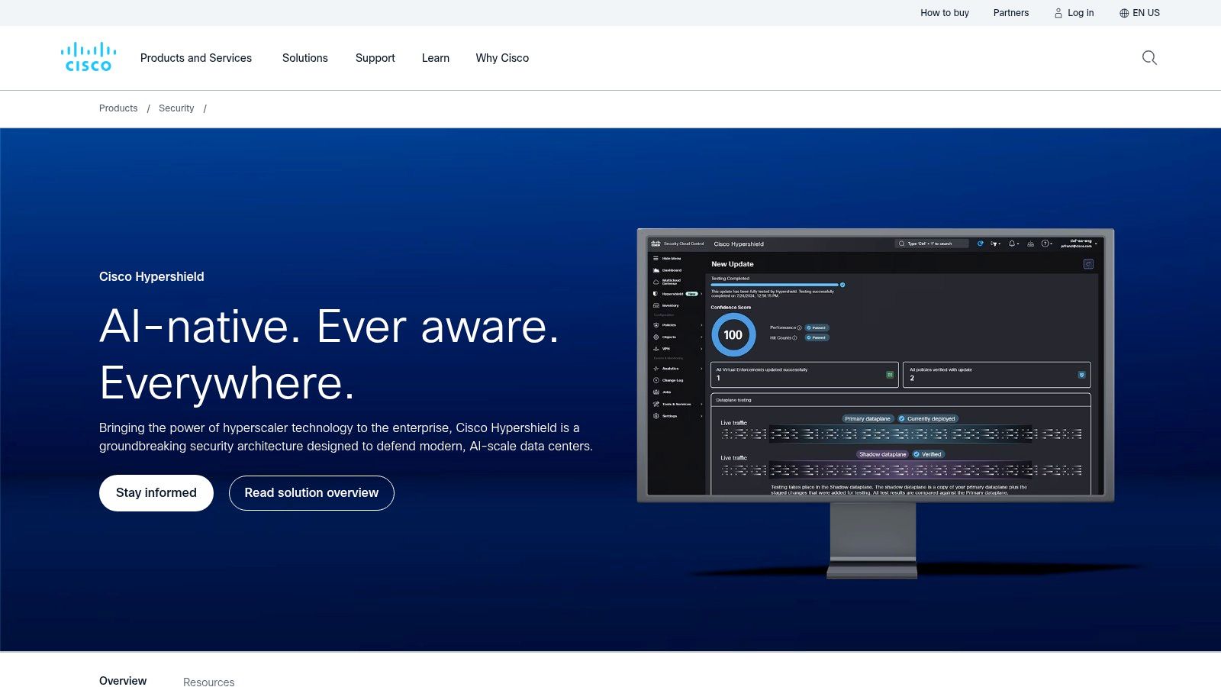Switch to the Resources tab
The image size is (1221, 687).
pyautogui.click(x=209, y=682)
